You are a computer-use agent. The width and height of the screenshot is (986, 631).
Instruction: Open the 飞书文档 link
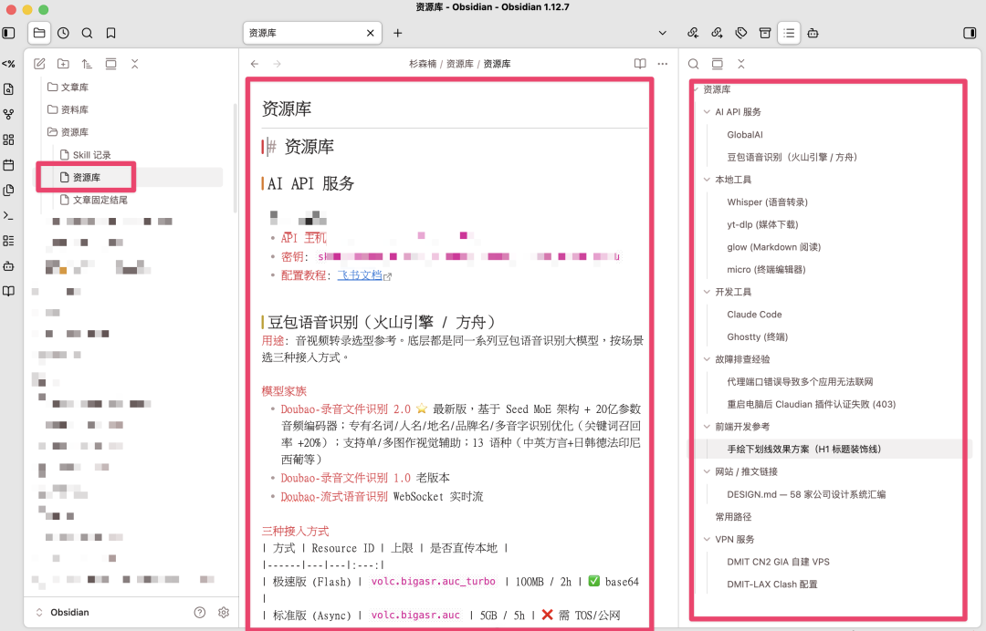(360, 275)
